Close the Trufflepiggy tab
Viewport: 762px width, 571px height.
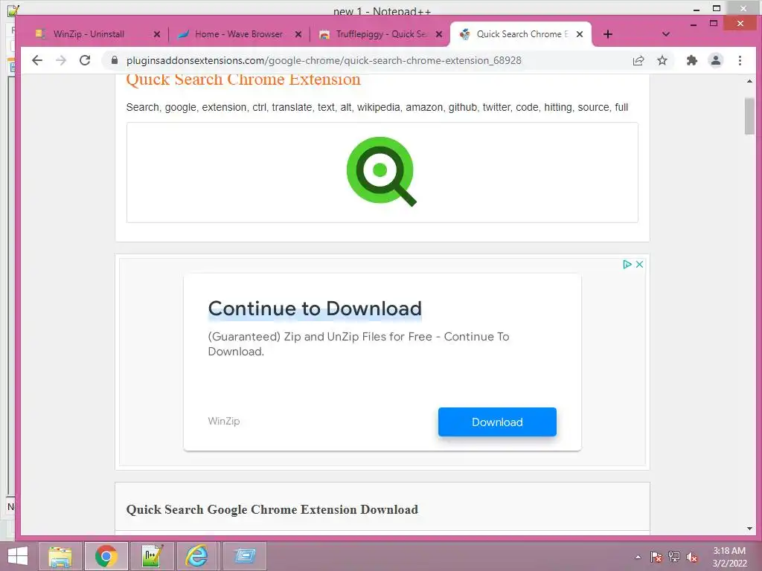click(x=439, y=34)
